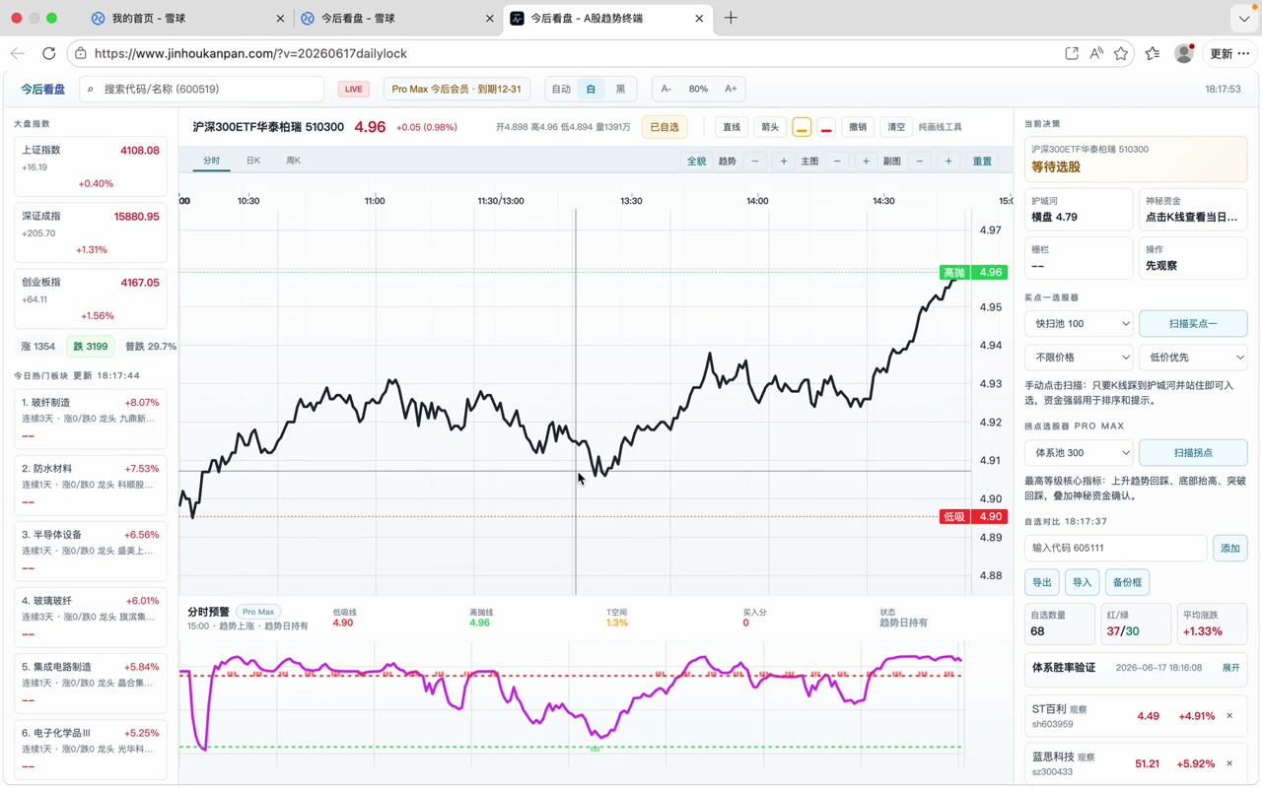The height and width of the screenshot is (788, 1262).
Task: Pick the red line color swatch
Action: point(826,128)
